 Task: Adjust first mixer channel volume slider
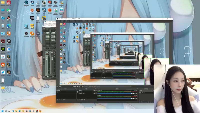115,93
